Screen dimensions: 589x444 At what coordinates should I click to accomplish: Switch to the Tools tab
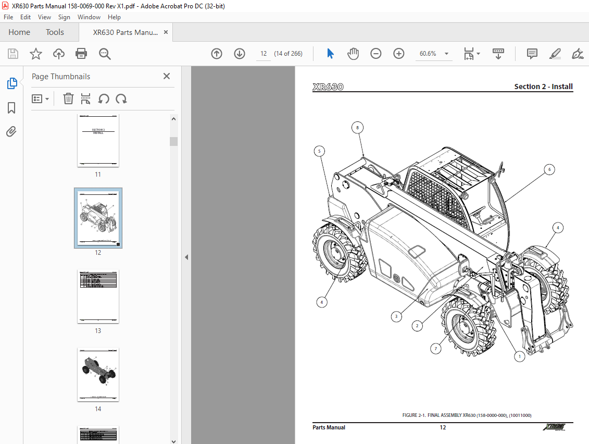(x=55, y=32)
